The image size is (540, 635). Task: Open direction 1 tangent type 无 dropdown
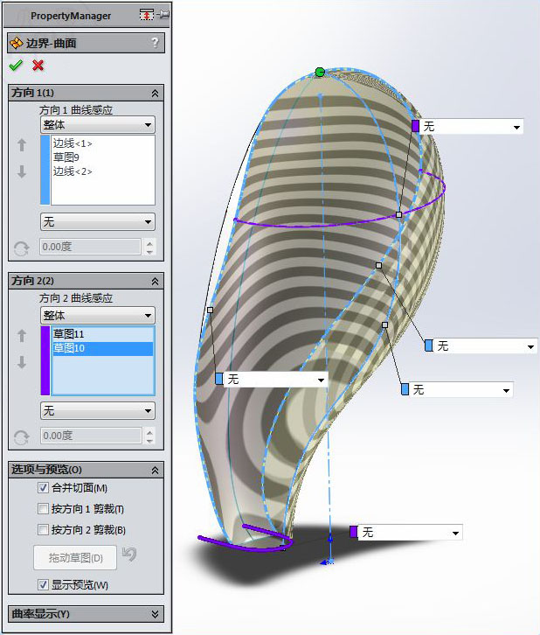[x=98, y=222]
